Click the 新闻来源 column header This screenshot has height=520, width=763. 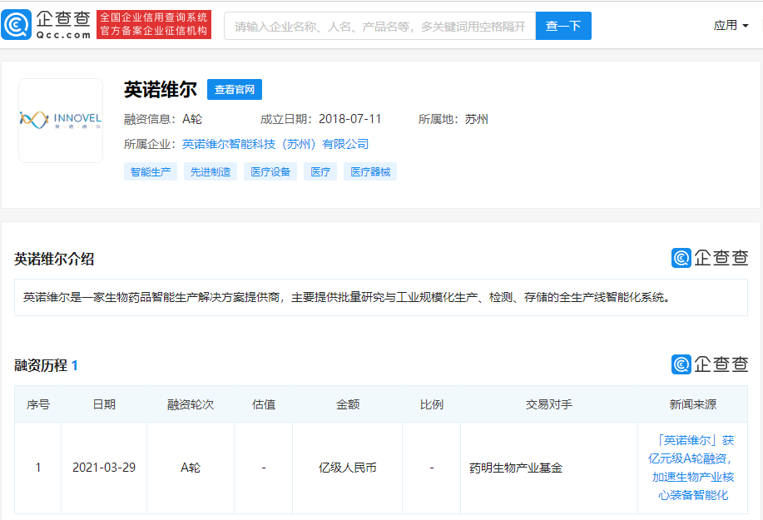(693, 404)
